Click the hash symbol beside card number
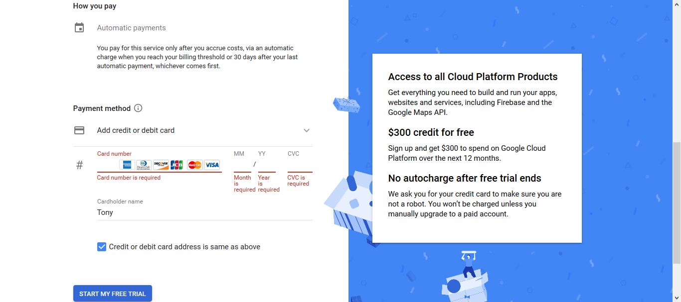Viewport: 681px width, 302px height. coord(79,165)
